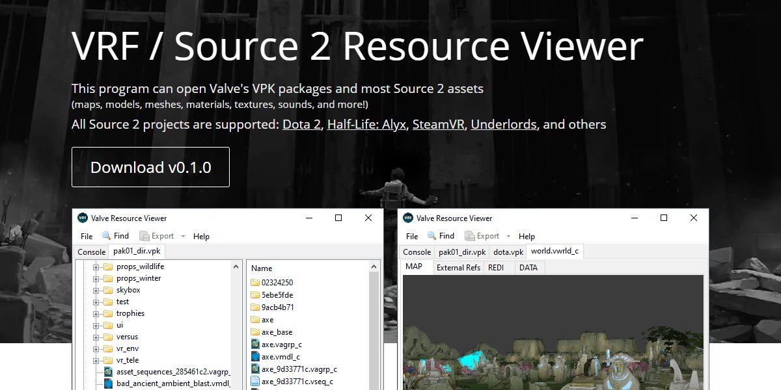Minimize the right Valve Resource Viewer window
The width and height of the screenshot is (781, 390).
point(634,218)
